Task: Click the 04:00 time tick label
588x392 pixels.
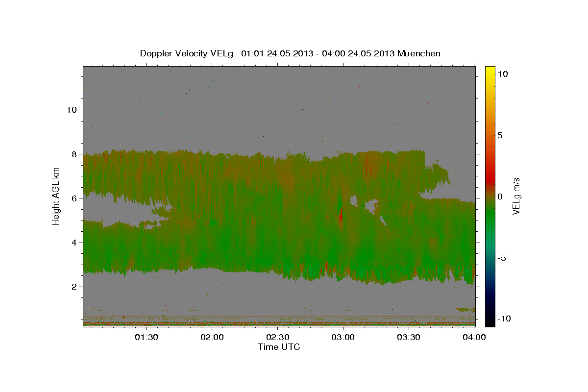Action: pos(475,338)
